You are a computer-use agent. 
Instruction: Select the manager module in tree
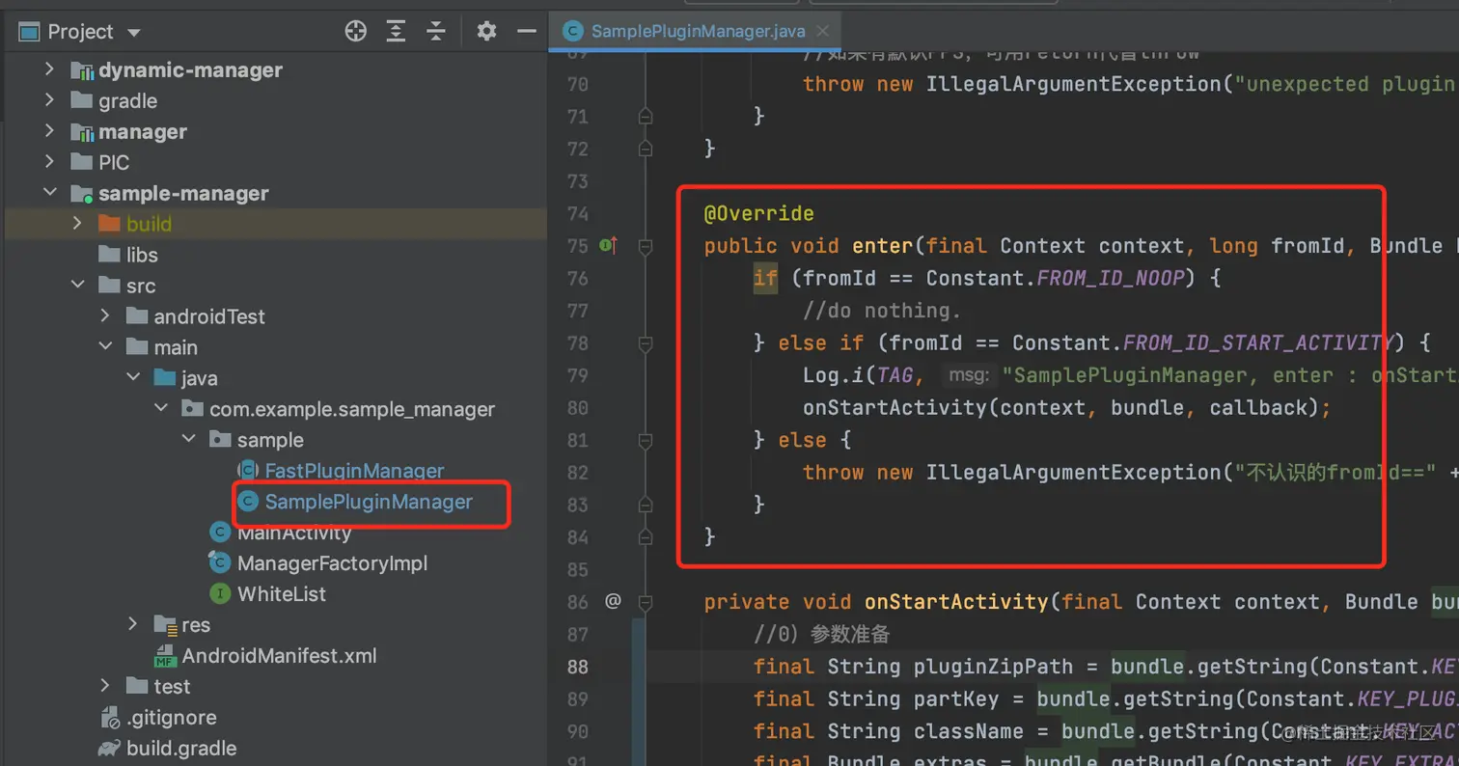143,132
